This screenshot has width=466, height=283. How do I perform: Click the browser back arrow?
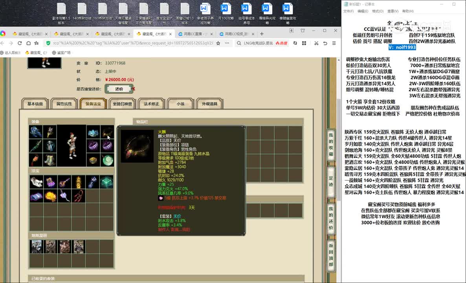tap(2, 43)
